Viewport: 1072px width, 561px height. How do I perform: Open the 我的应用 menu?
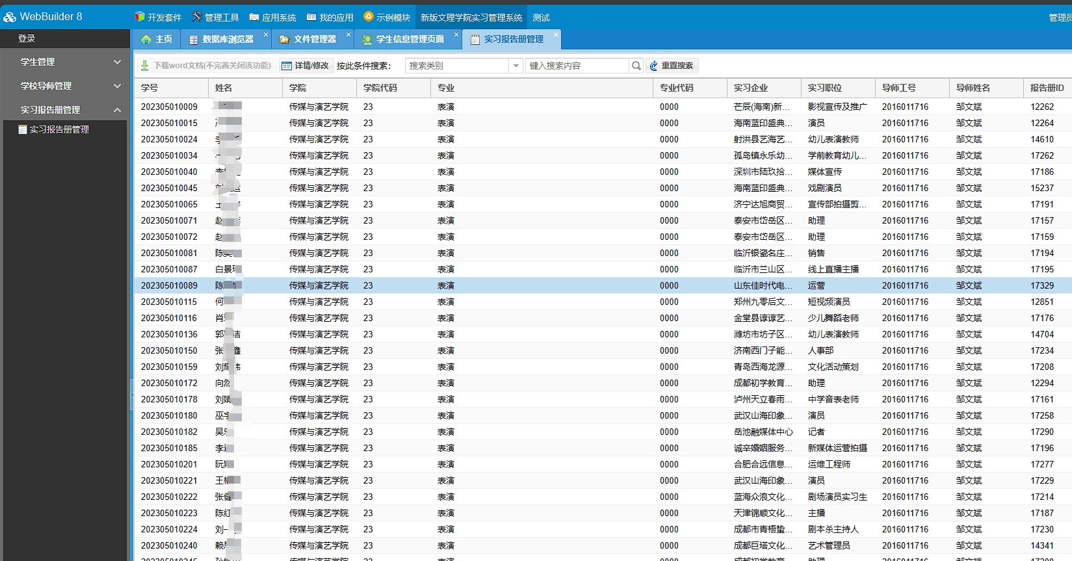click(330, 18)
